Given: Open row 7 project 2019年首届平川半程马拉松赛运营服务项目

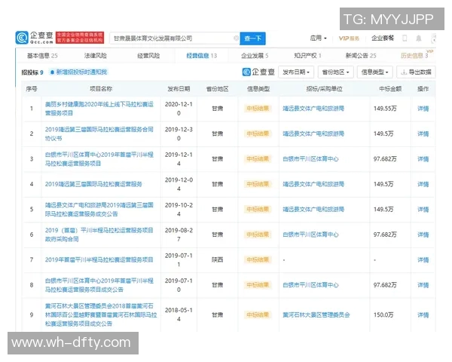Looking at the screenshot, I should [x=99, y=259].
